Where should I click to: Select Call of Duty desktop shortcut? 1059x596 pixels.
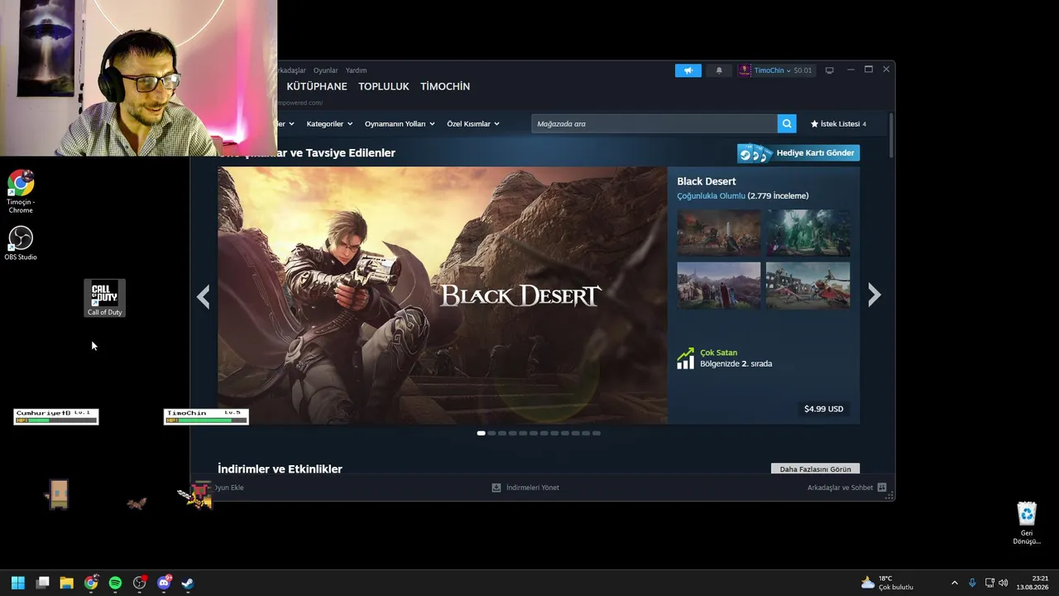tap(105, 298)
